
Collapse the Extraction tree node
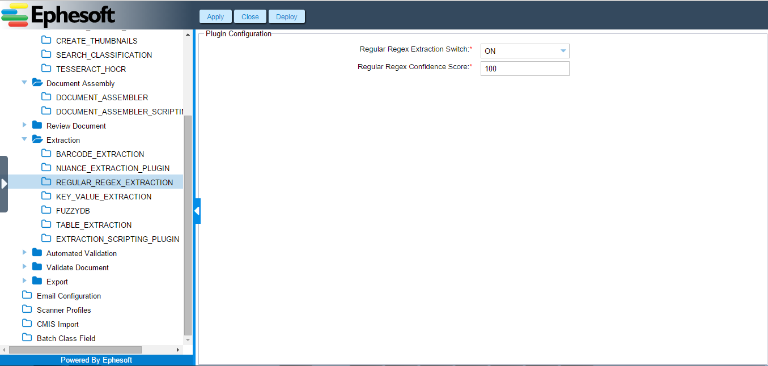coord(24,139)
